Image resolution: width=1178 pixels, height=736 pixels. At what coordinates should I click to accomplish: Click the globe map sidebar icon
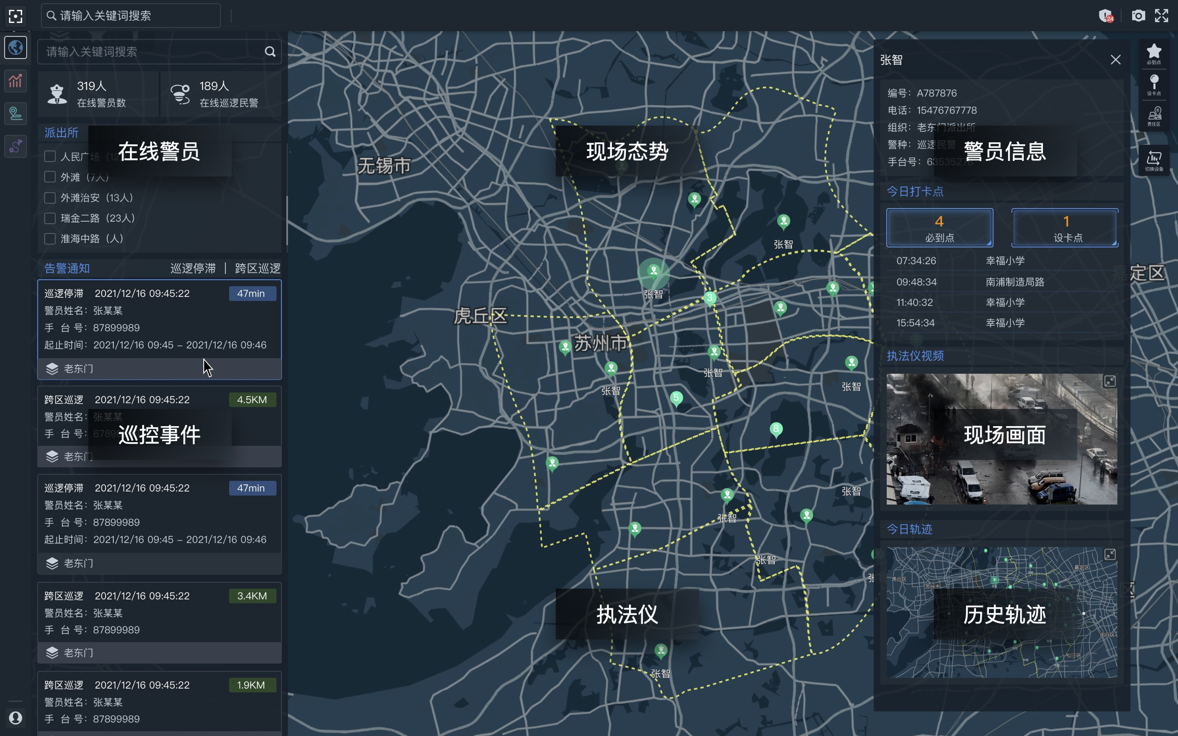pos(16,48)
